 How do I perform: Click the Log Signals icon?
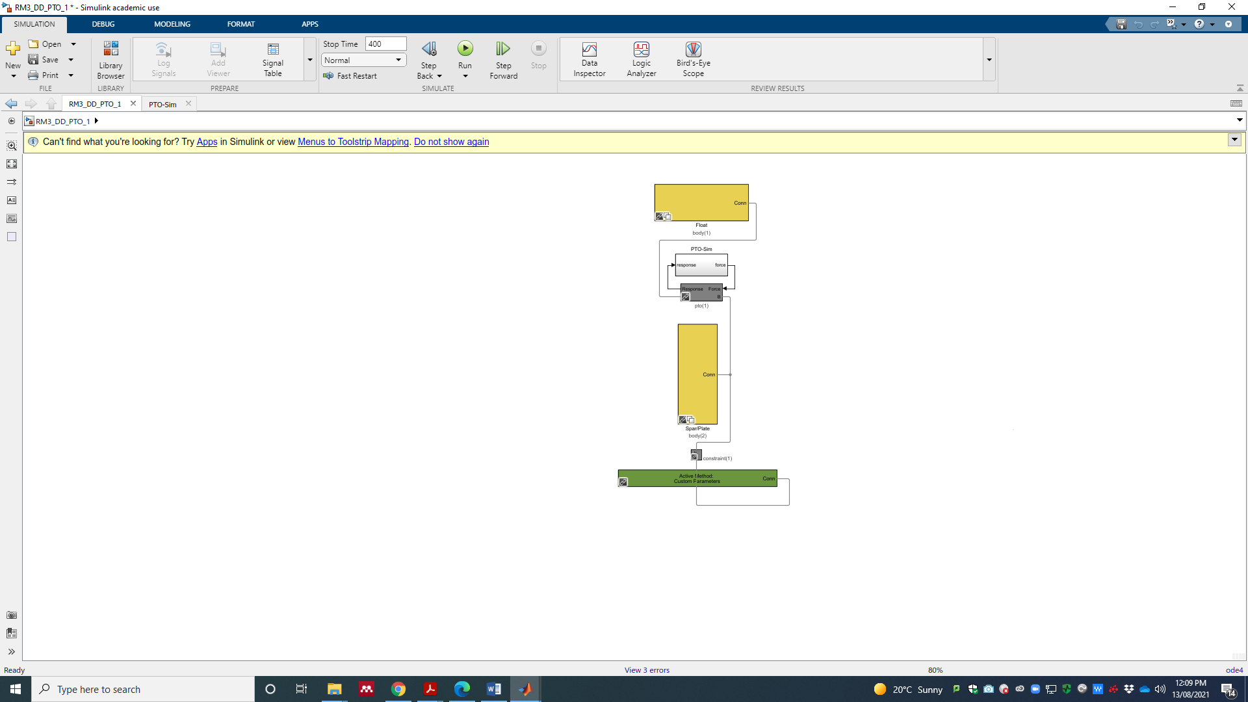coord(163,58)
